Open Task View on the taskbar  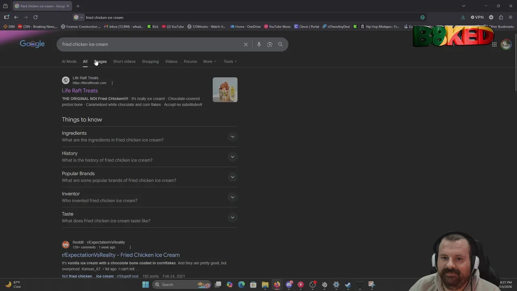click(218, 285)
